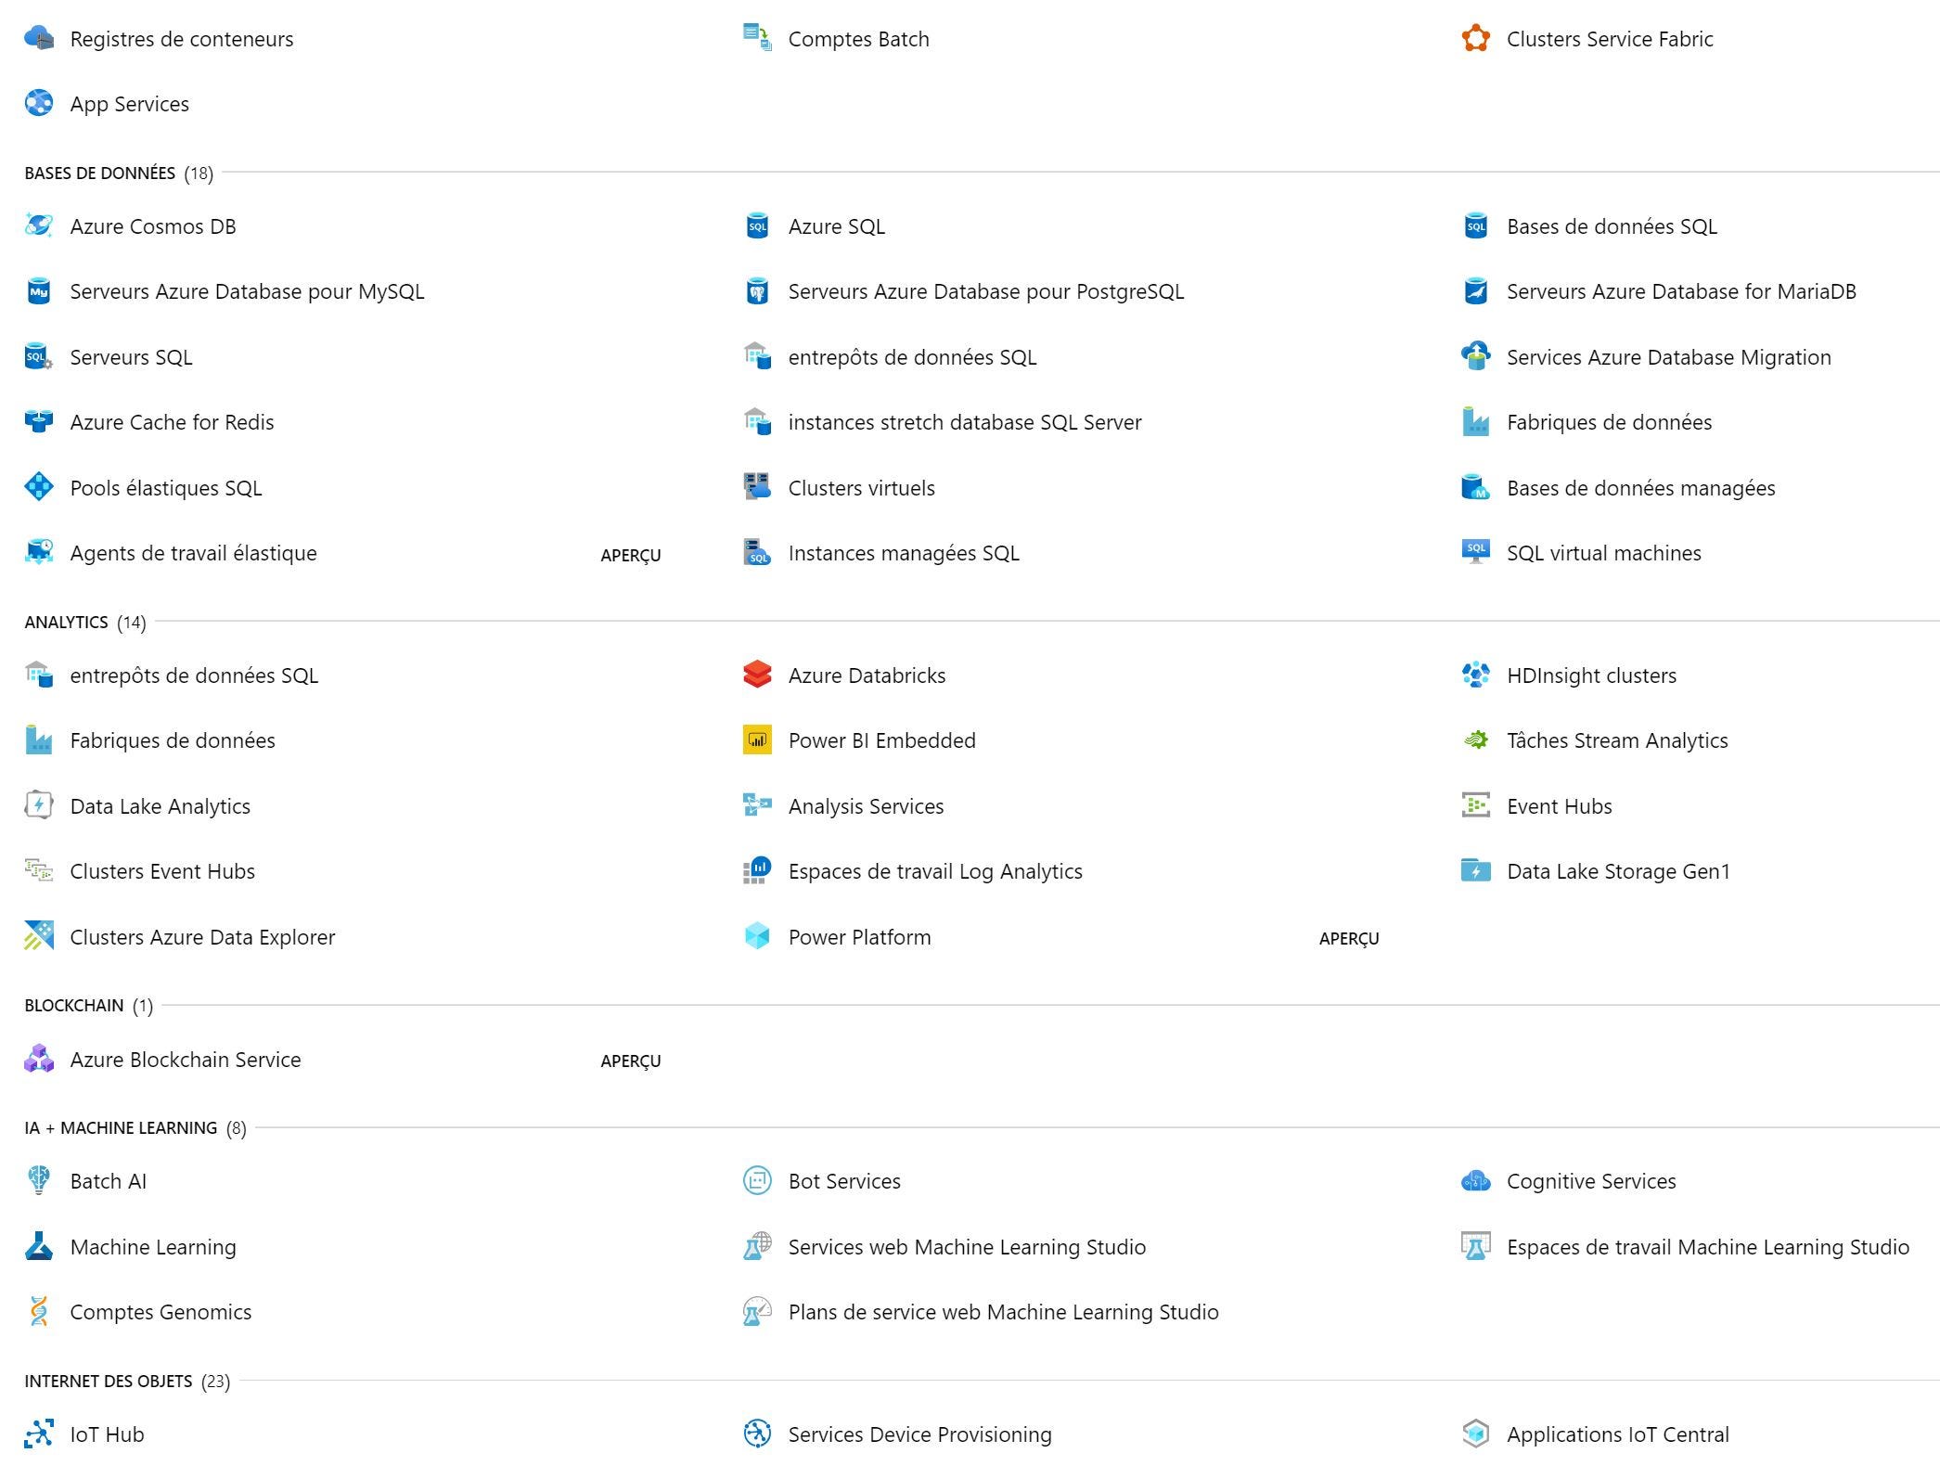Open Fabriques de données under Bases de données

tap(1609, 422)
